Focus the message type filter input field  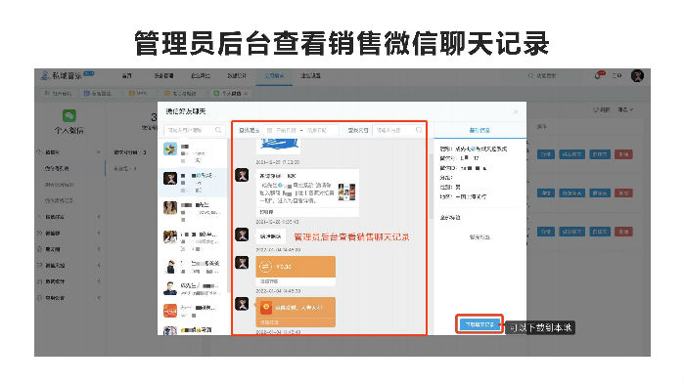398,130
